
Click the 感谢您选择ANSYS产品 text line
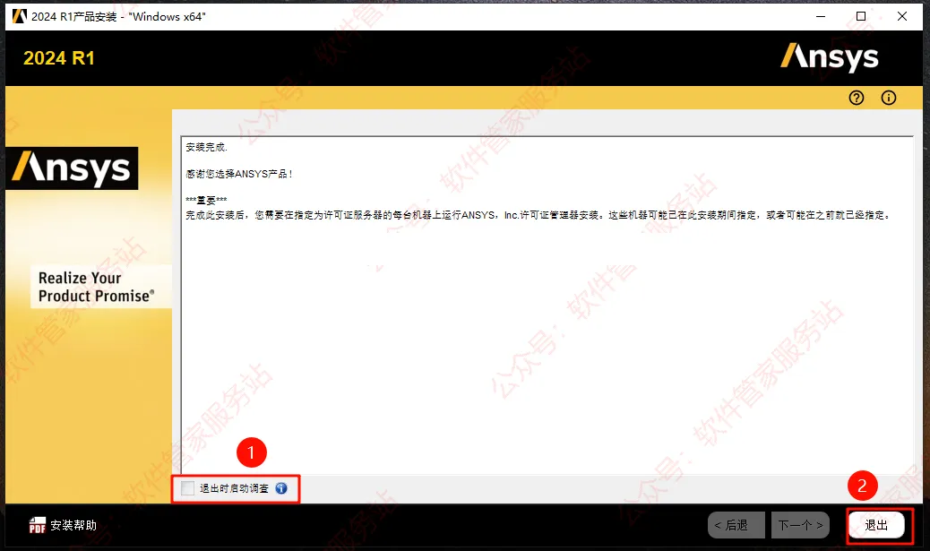point(239,174)
